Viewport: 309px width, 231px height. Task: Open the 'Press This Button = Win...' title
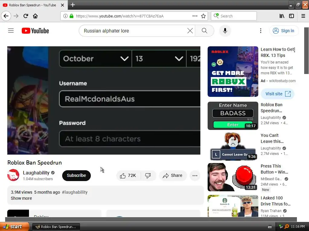point(274,169)
